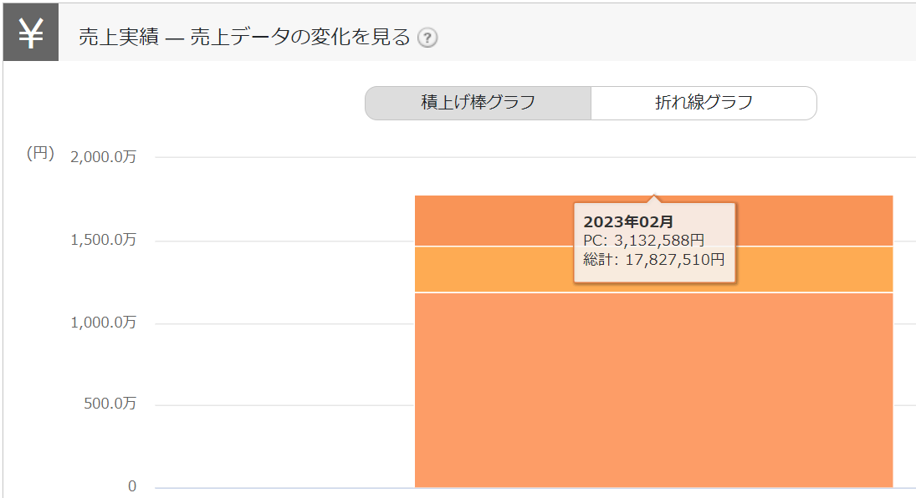The image size is (916, 498).
Task: Open the help question mark icon
Action: (x=427, y=38)
